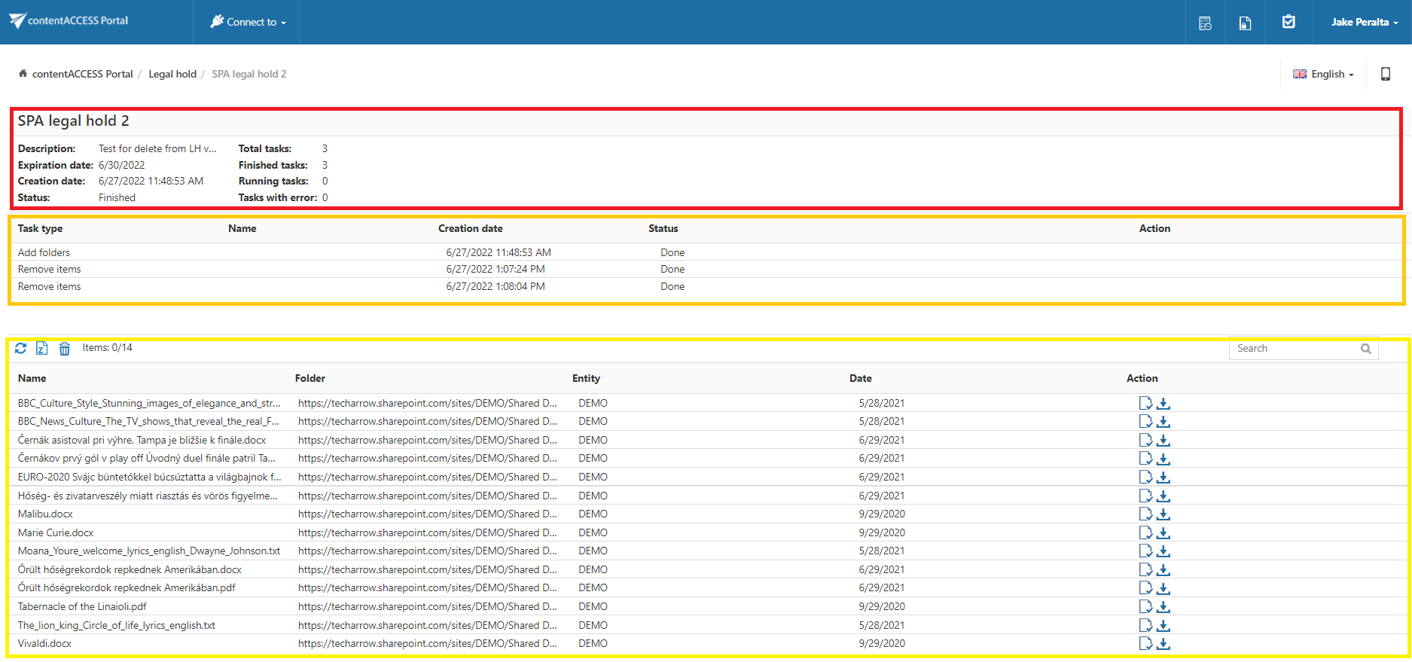This screenshot has height=662, width=1412.
Task: Expand the Connect to dropdown
Action: point(248,22)
